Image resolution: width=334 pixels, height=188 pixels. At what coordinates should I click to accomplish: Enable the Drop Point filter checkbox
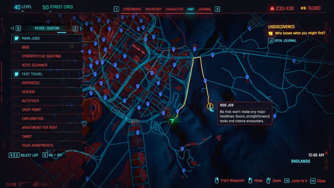pyautogui.click(x=16, y=110)
